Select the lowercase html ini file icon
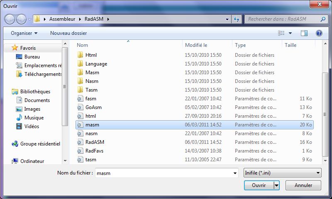Viewport: 332px width, 199px height. coord(80,116)
